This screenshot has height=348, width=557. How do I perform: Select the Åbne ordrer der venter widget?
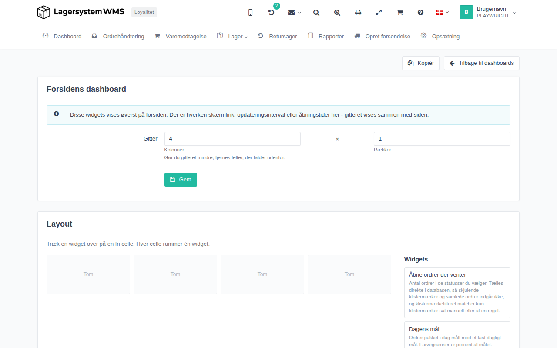[457, 292]
